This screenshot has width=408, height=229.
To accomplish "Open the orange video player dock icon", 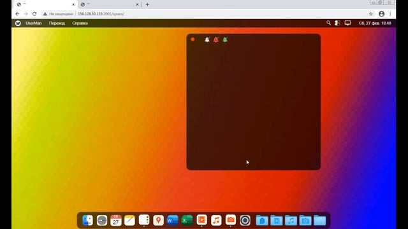I will (x=201, y=220).
